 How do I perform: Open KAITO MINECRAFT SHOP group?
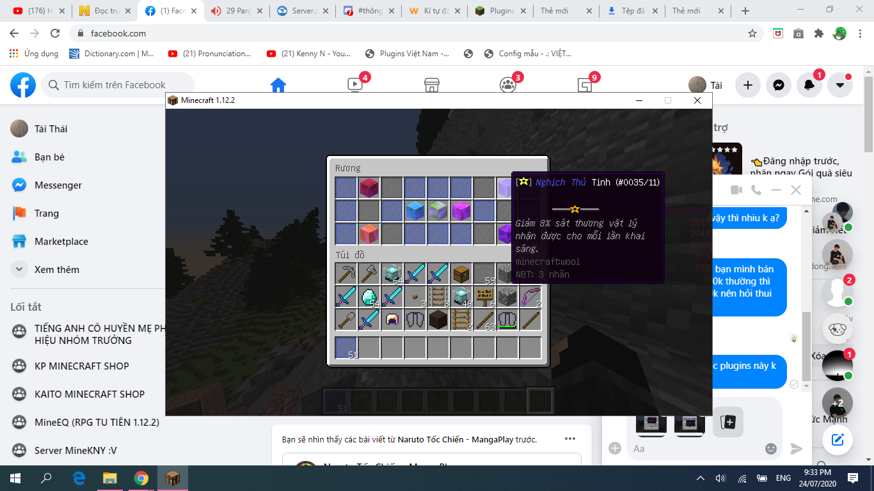pos(90,394)
